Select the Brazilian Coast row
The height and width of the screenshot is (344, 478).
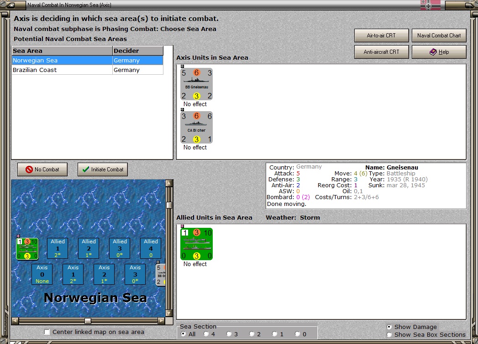click(88, 70)
